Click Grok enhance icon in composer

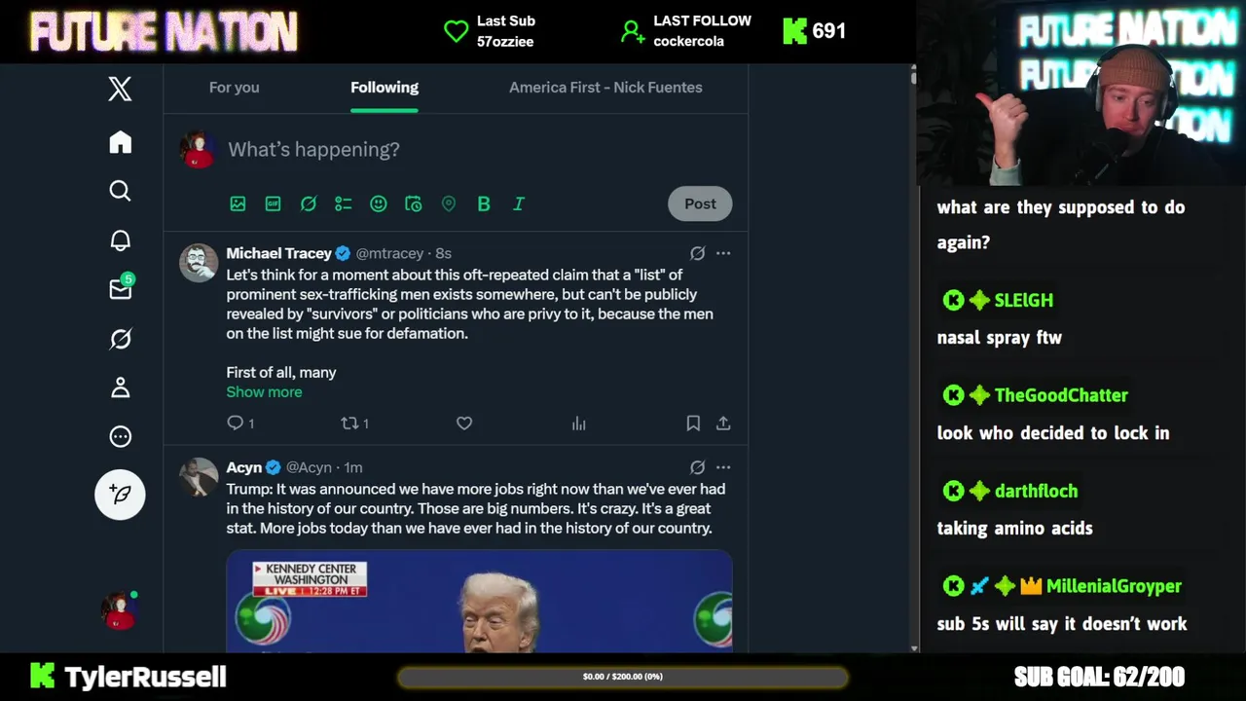point(308,203)
